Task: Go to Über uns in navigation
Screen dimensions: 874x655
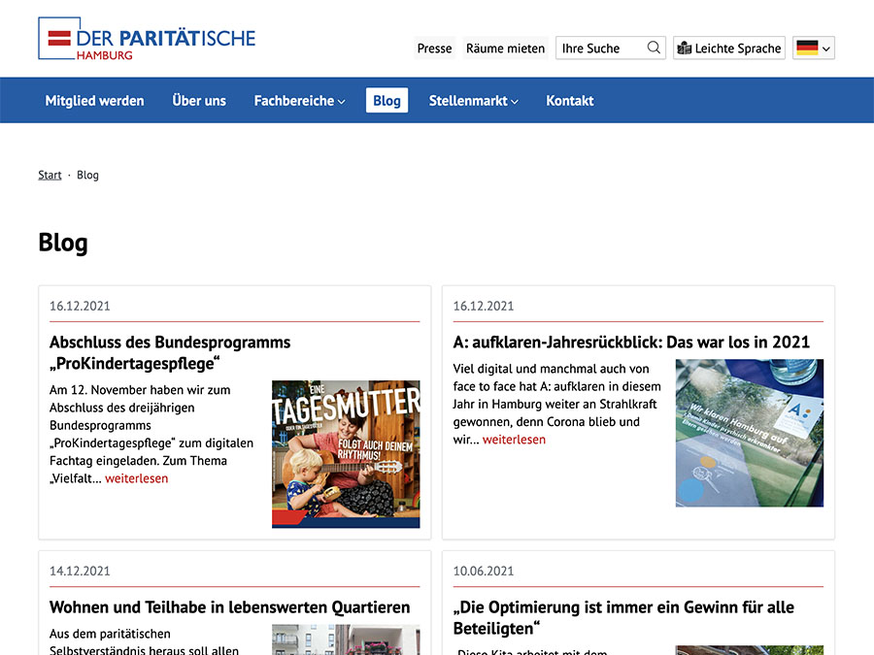Action: 199,101
